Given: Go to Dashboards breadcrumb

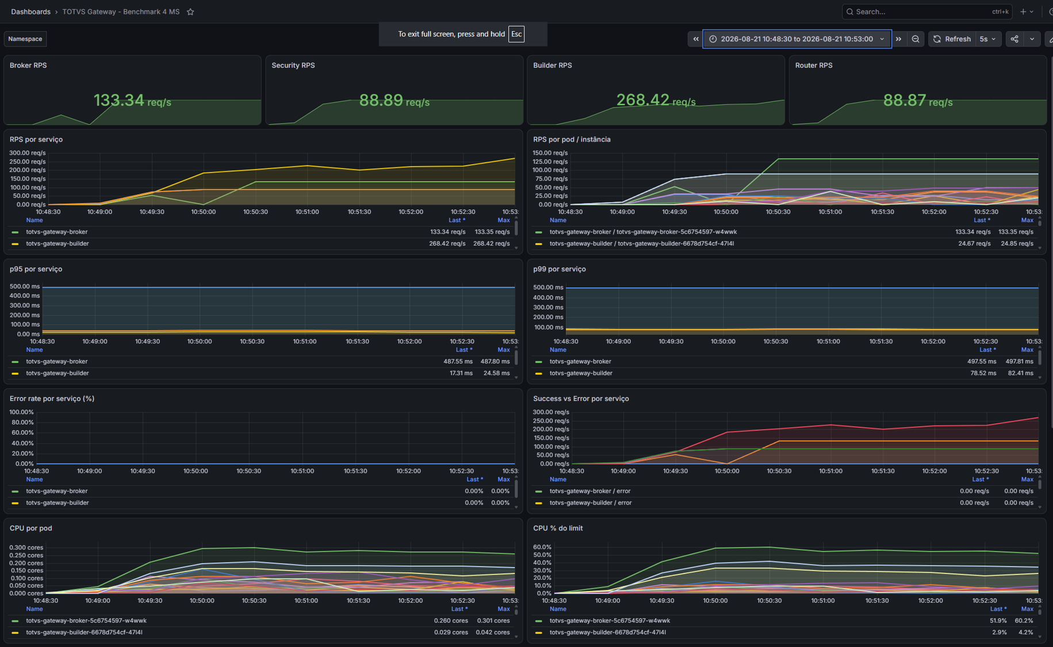Looking at the screenshot, I should (30, 12).
